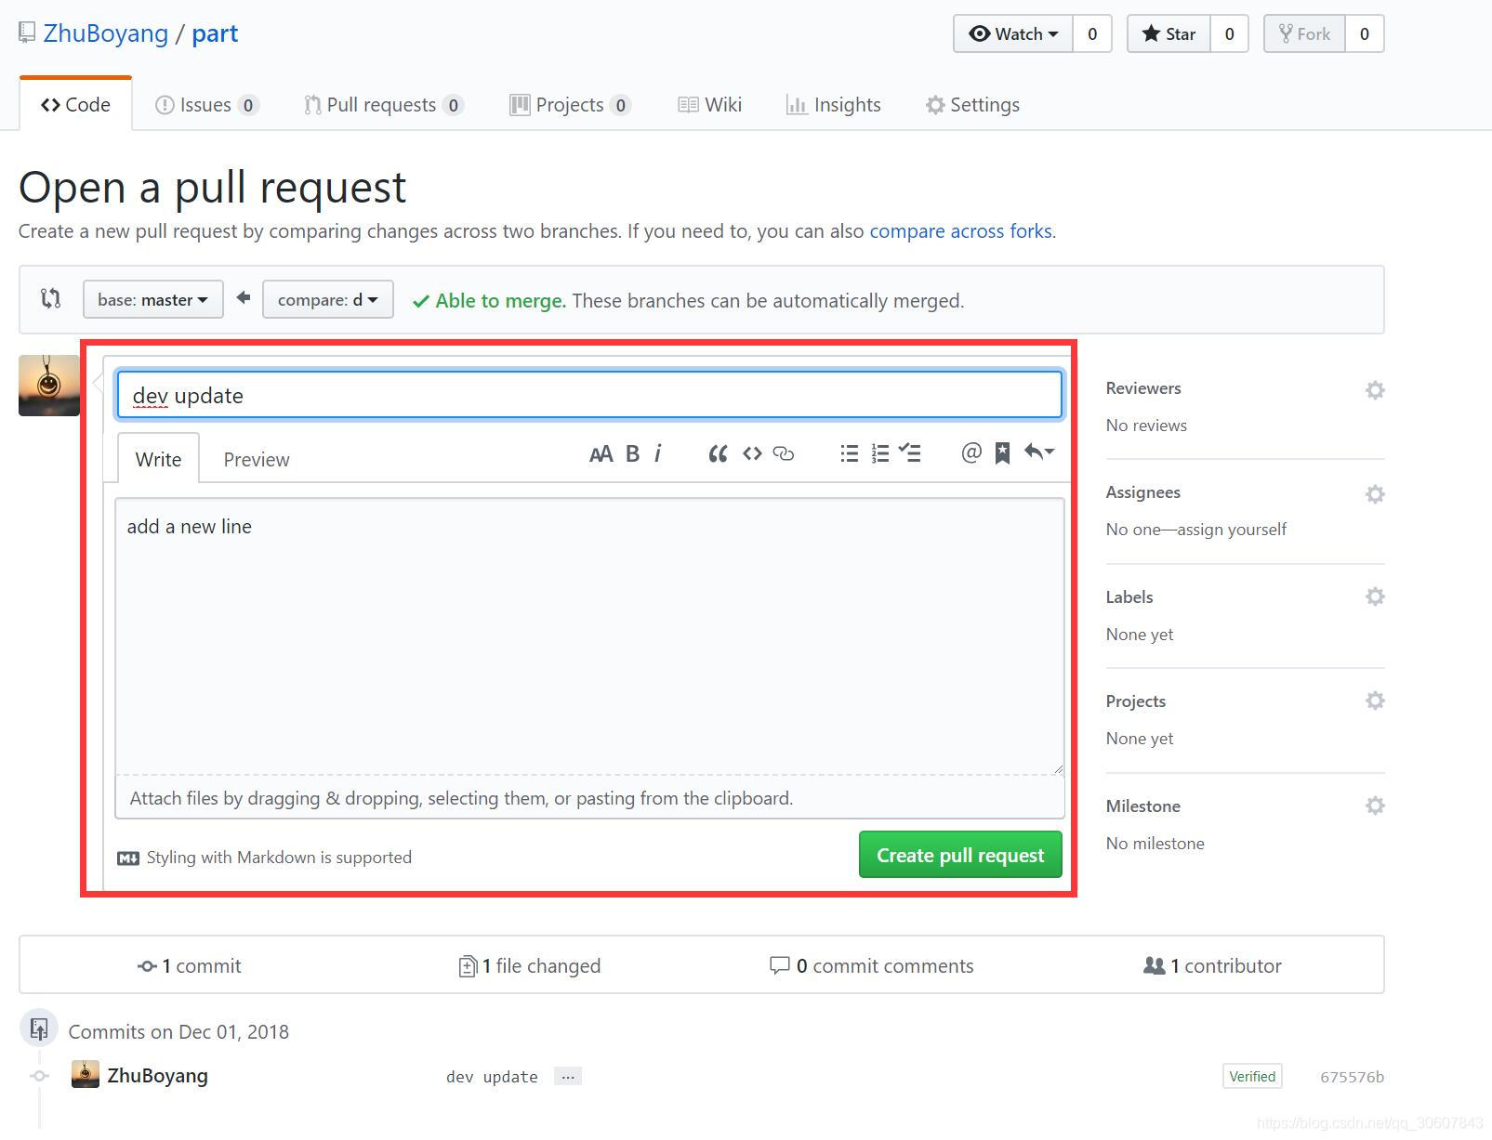Go to Pull requests tab
Viewport: 1492px width, 1140px height.
(x=384, y=104)
